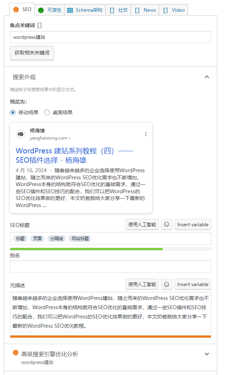Click the date 4 月 16, 2024 in preview
This screenshot has width=229, height=375.
pos(31,170)
